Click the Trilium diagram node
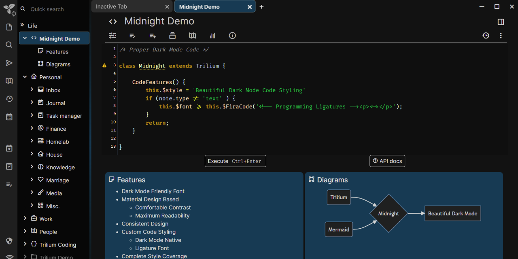This screenshot has height=259, width=518. (339, 197)
